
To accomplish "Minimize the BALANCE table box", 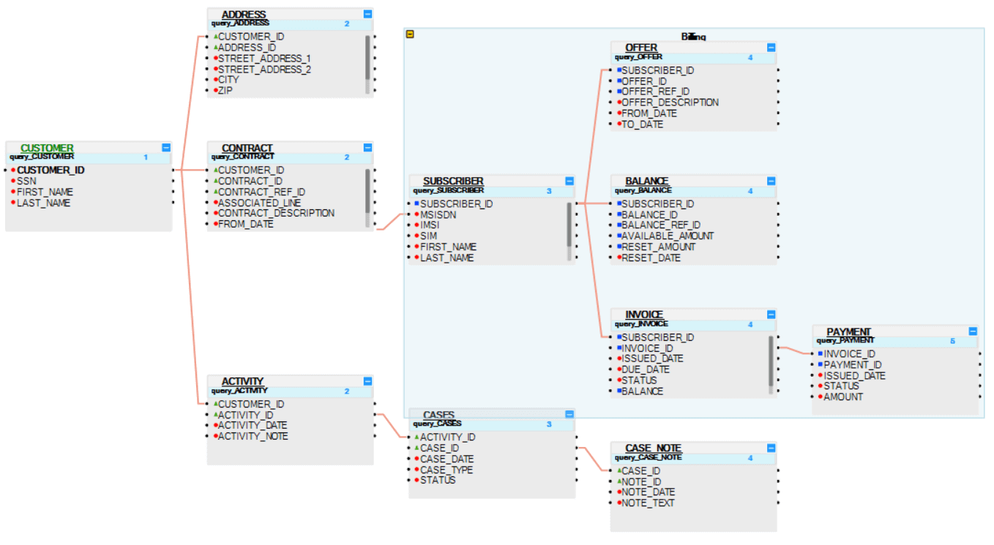I will tap(771, 181).
